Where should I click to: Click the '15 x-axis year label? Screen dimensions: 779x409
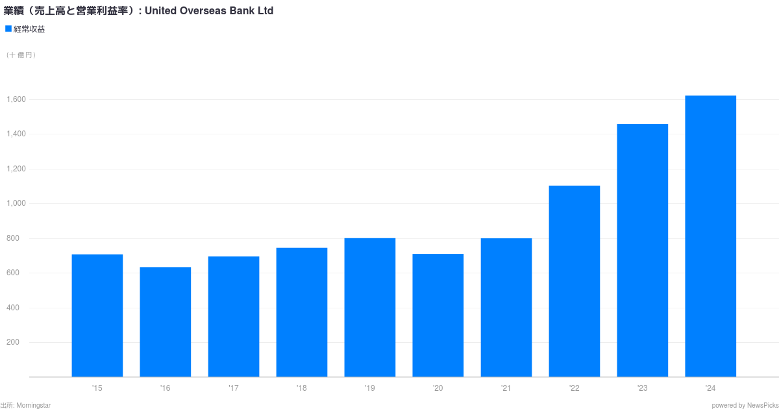(97, 388)
